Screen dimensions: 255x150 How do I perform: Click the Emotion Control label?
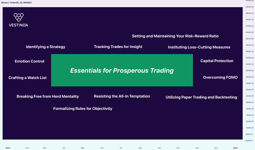30,61
